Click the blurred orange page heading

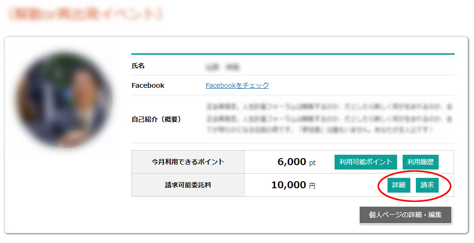click(86, 14)
